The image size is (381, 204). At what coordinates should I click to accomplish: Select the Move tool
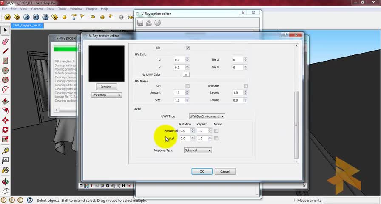5,120
